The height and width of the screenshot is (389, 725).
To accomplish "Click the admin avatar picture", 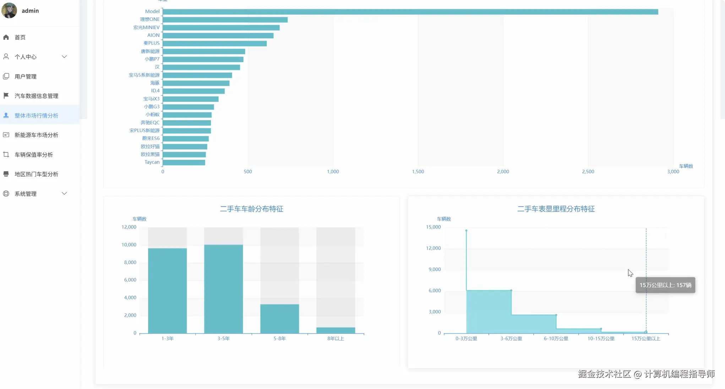I will click(x=9, y=10).
